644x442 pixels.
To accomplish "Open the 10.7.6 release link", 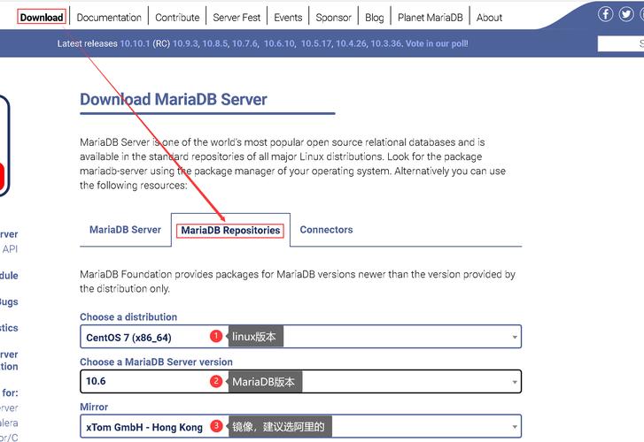I will pos(244,43).
